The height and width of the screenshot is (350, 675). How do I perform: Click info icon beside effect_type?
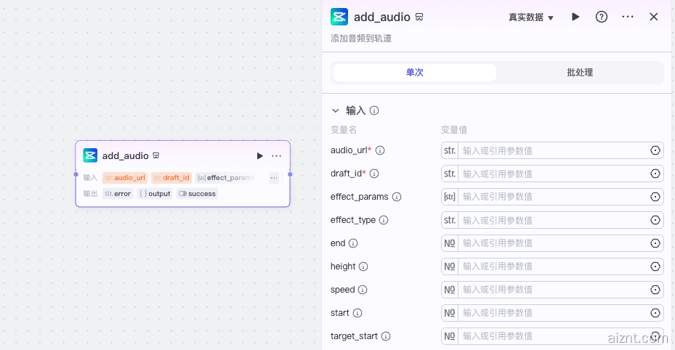(x=384, y=220)
